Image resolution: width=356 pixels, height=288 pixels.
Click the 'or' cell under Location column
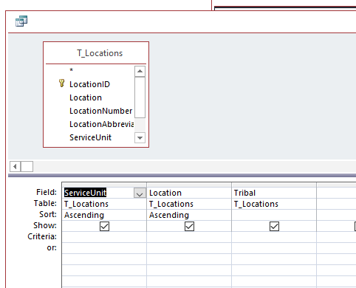189,248
